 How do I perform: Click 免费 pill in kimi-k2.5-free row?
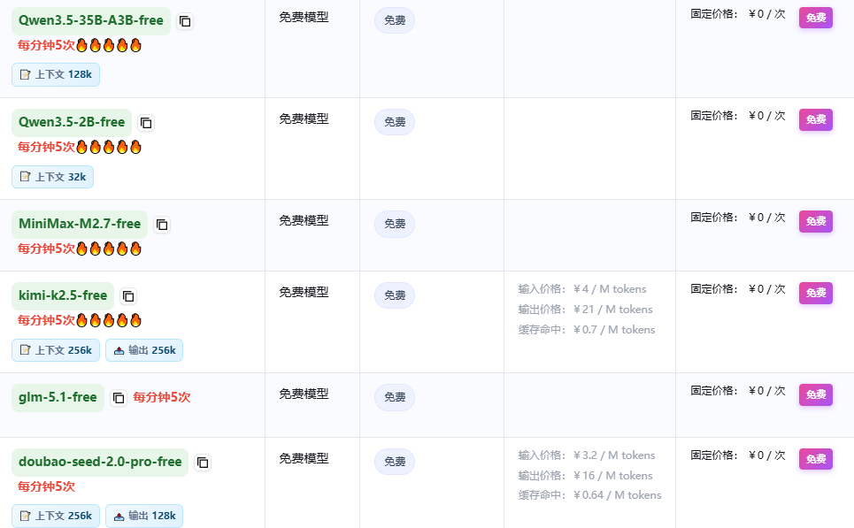pos(395,295)
